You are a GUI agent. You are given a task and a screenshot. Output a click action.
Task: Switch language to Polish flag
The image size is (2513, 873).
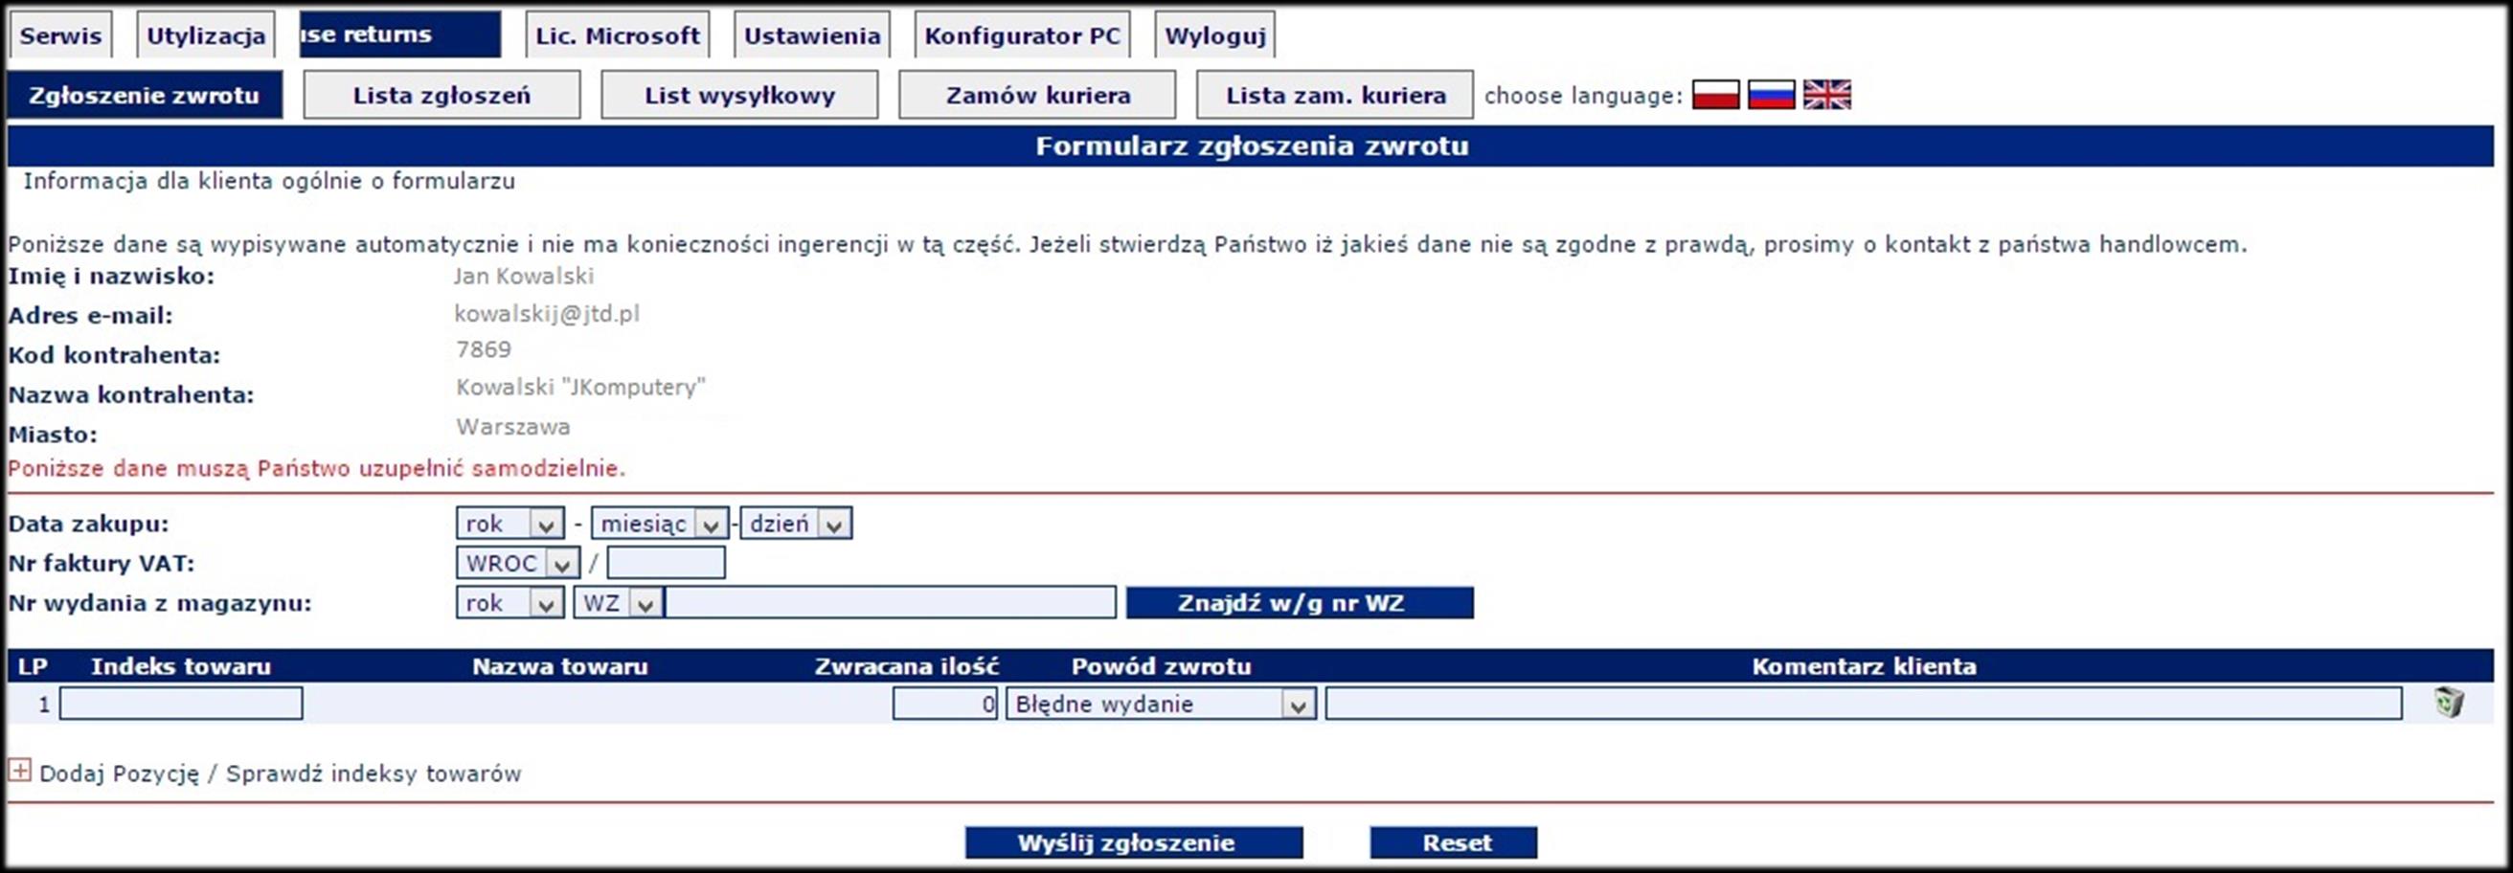coord(1715,95)
